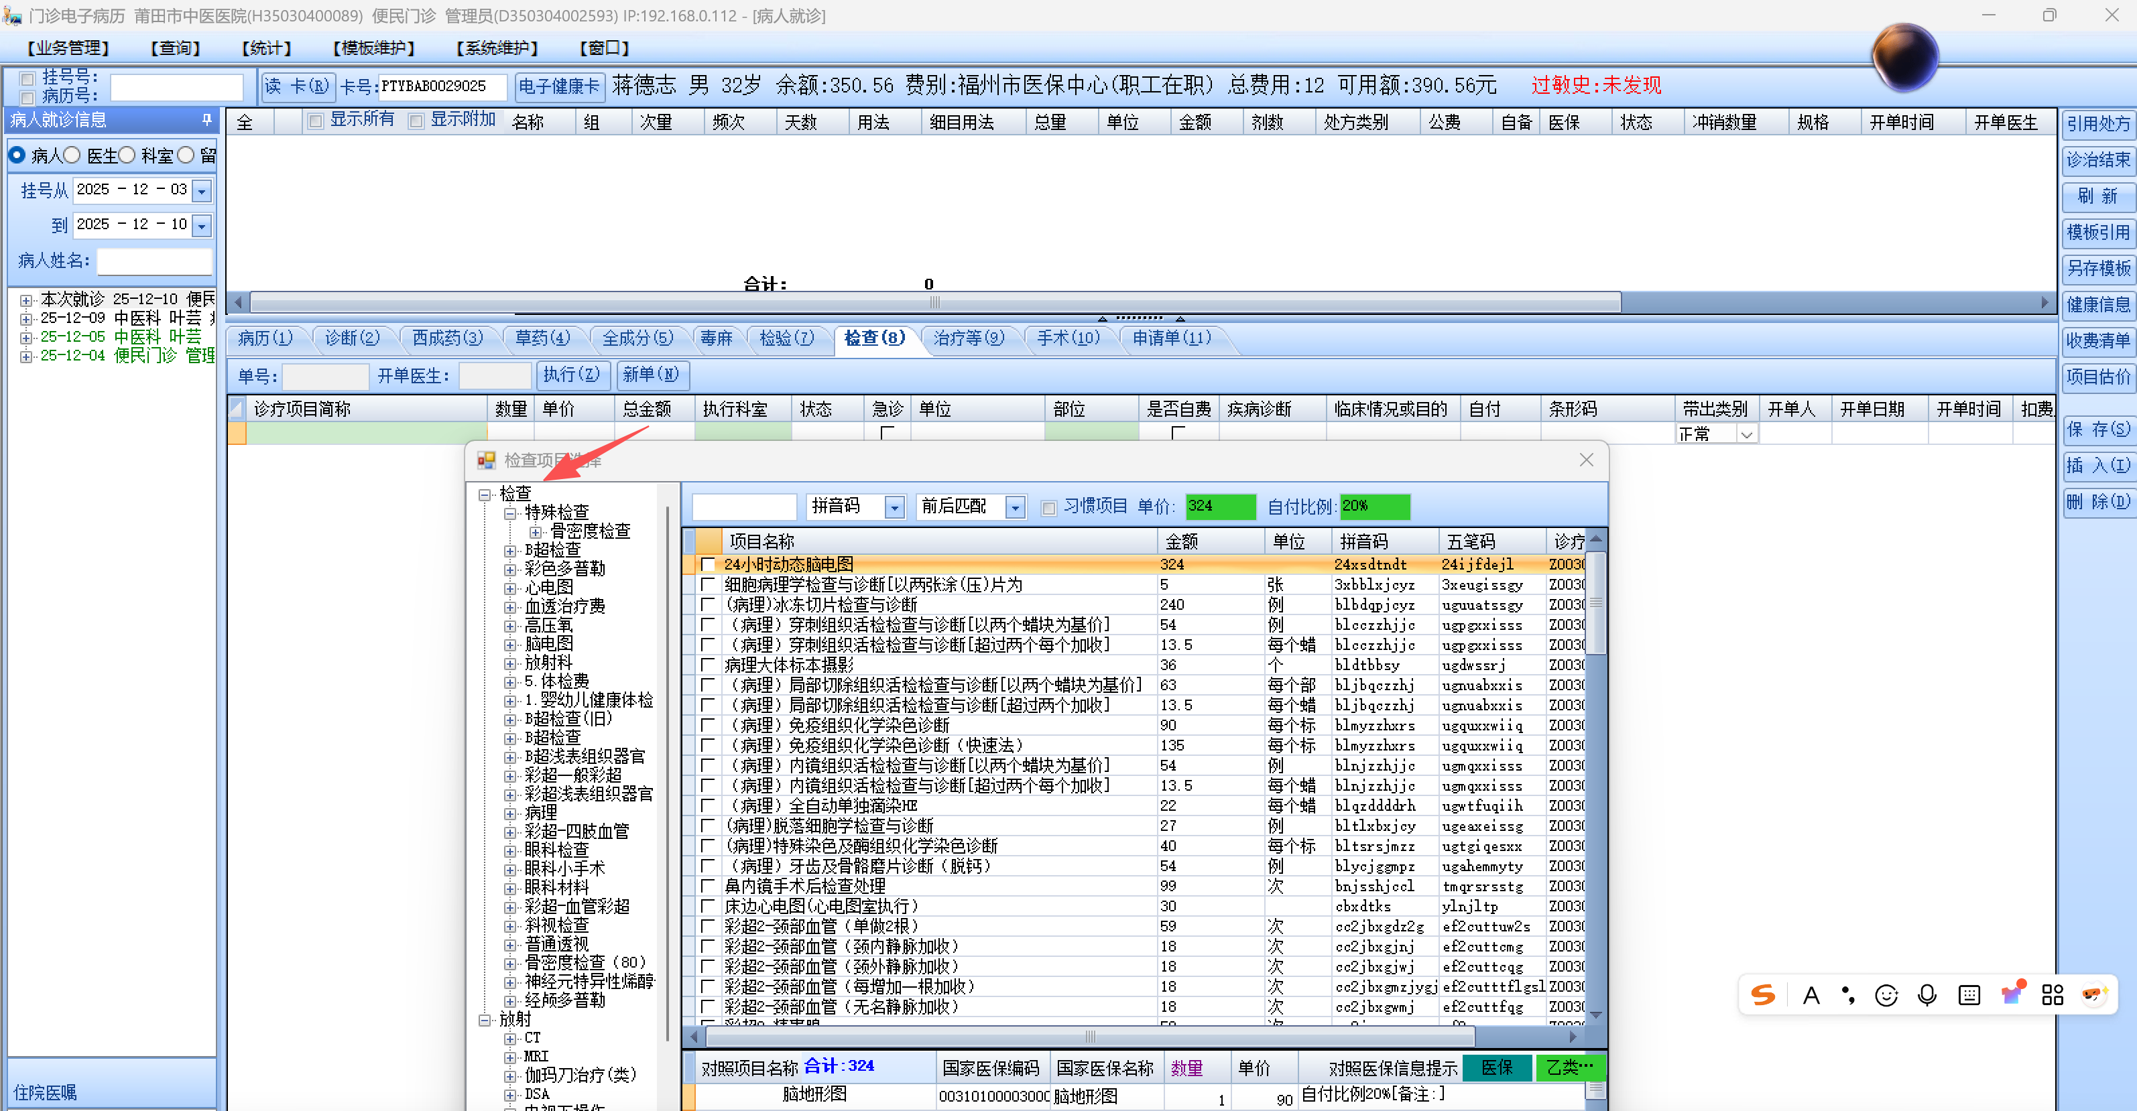
Task: Open the 前后匹配 match mode dropdown
Action: coord(1015,507)
